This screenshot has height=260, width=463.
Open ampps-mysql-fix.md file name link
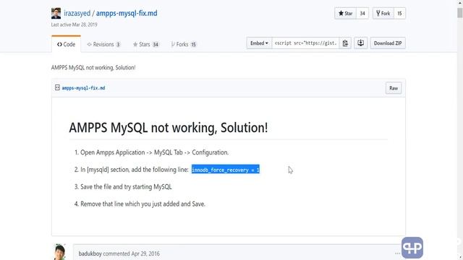click(x=84, y=88)
